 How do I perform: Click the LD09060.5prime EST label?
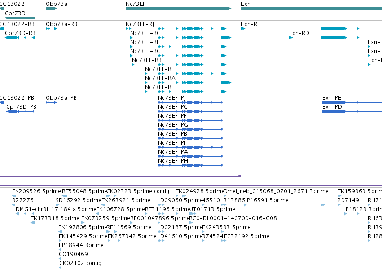point(180,200)
